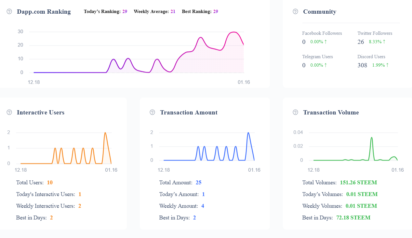This screenshot has width=412, height=238.
Task: Click the tallest blue spike in Transaction Amount
Action: [x=248, y=133]
